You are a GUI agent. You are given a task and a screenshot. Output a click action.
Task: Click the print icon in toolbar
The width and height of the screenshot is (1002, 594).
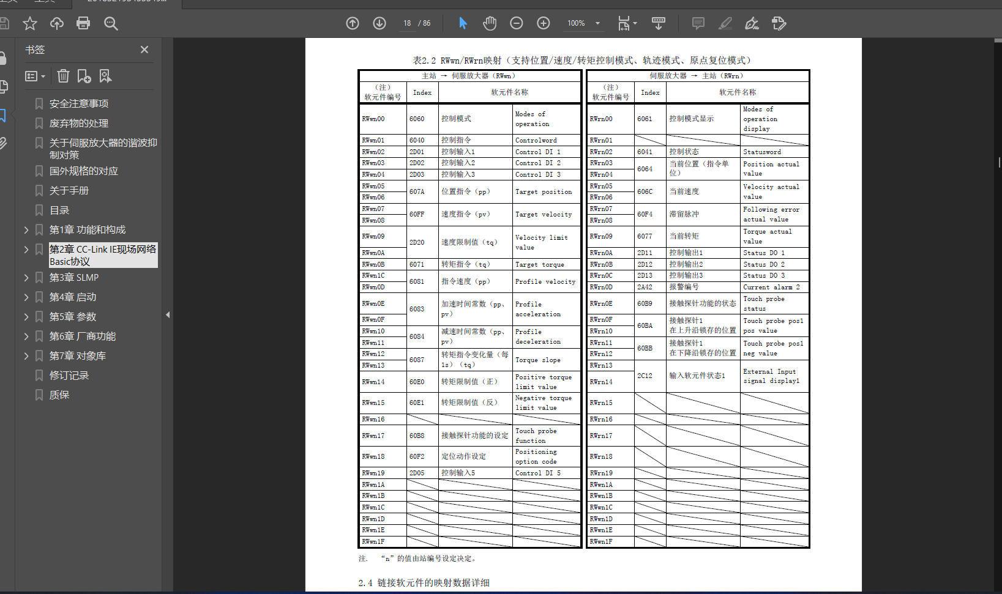click(x=83, y=23)
